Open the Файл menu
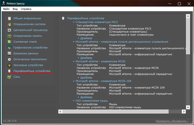 [6, 9]
